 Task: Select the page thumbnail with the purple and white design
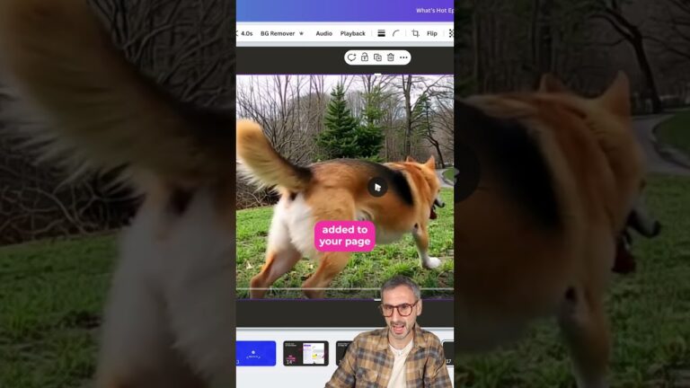tap(305, 353)
